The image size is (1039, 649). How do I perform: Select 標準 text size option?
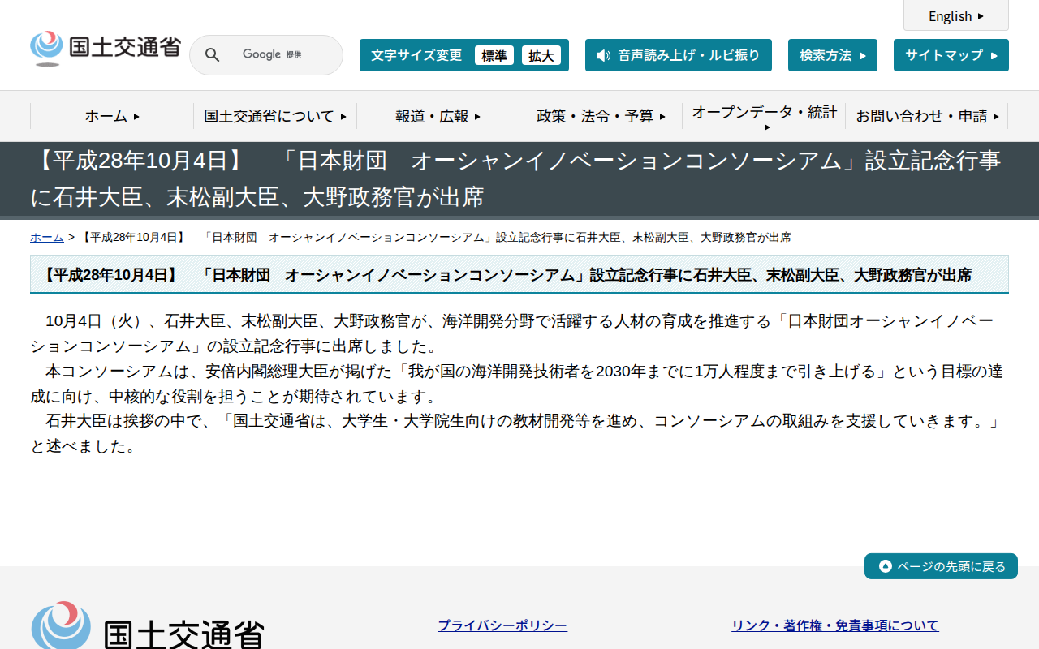pyautogui.click(x=494, y=55)
